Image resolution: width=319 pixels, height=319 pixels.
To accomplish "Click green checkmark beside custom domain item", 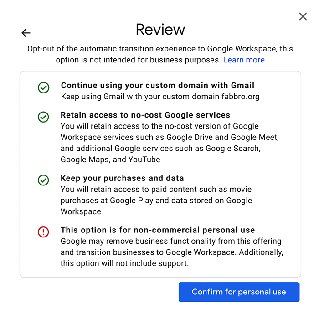I will pyautogui.click(x=44, y=87).
